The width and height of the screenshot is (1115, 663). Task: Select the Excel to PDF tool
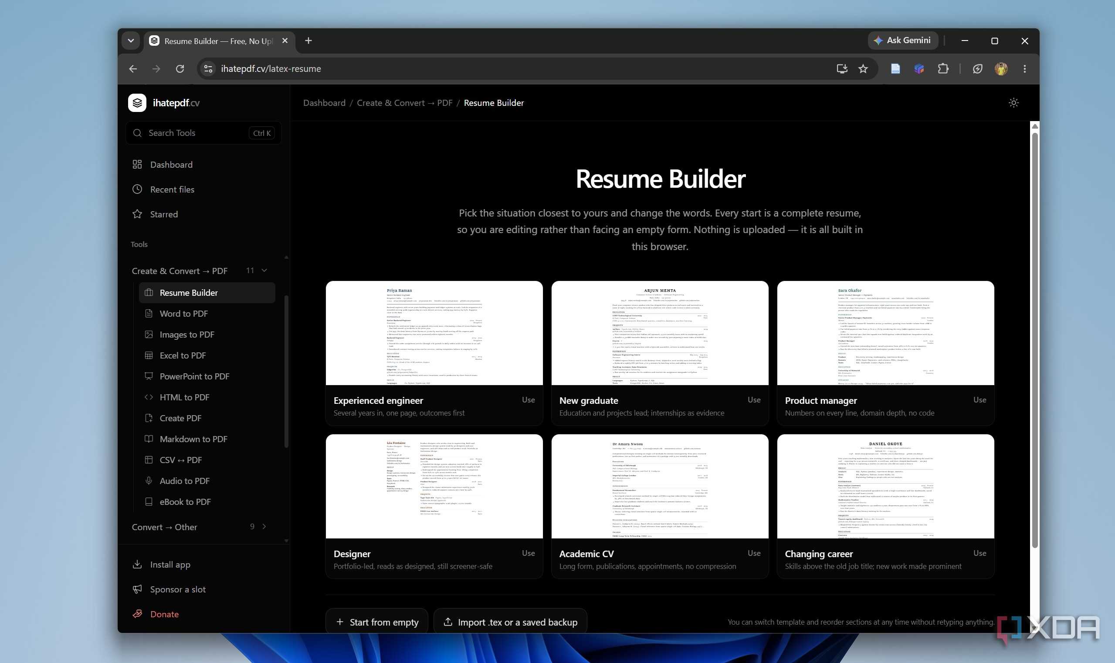point(207,355)
